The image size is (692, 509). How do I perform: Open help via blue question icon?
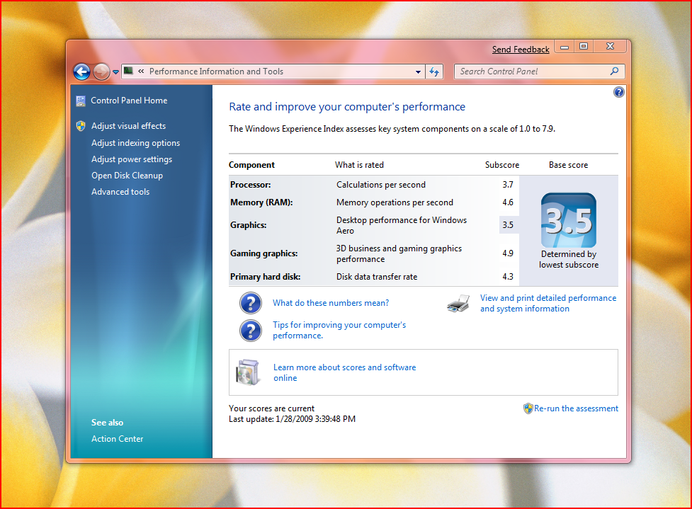(x=619, y=92)
